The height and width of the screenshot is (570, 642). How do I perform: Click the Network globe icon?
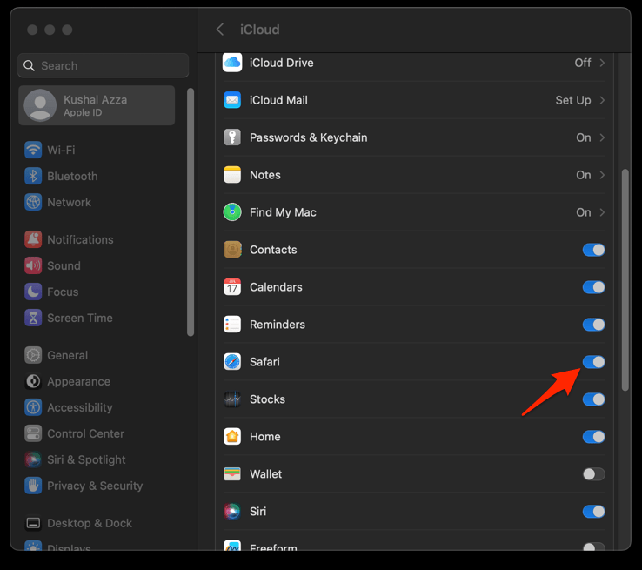pyautogui.click(x=33, y=202)
